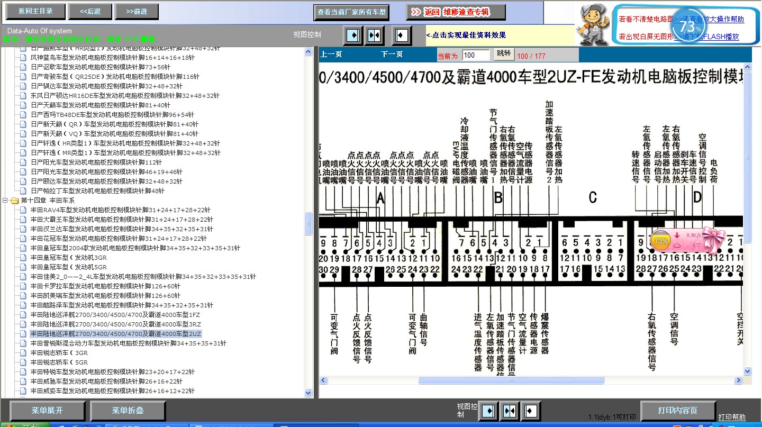
Task: Click the folder icon of 第十四章 丰田车系
Action: (x=14, y=201)
